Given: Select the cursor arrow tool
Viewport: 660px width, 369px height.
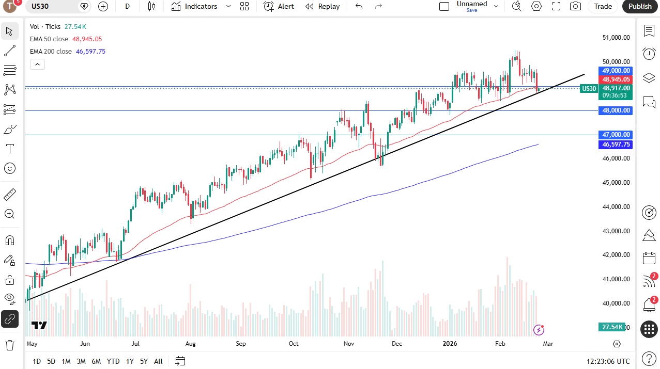Looking at the screenshot, I should tap(9, 31).
